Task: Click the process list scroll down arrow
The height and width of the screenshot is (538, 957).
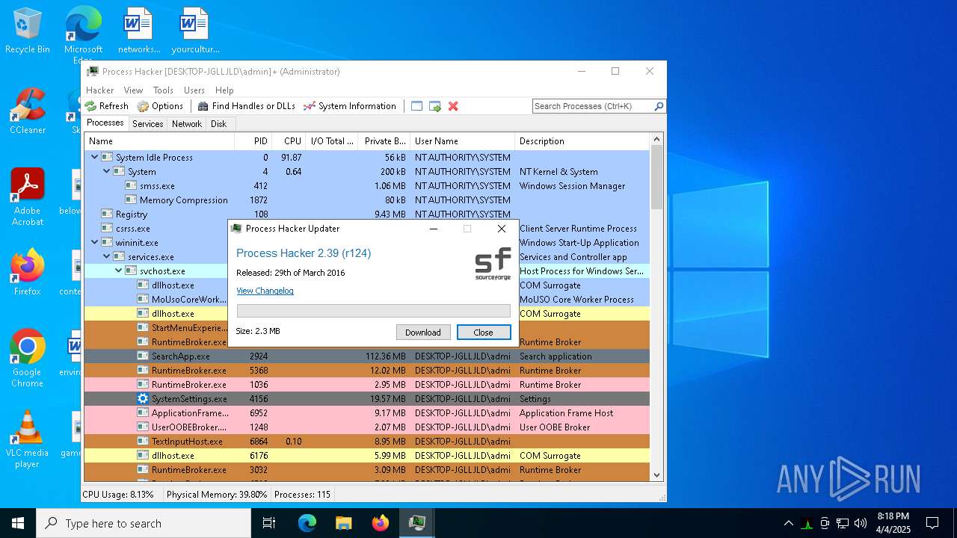Action: (656, 474)
